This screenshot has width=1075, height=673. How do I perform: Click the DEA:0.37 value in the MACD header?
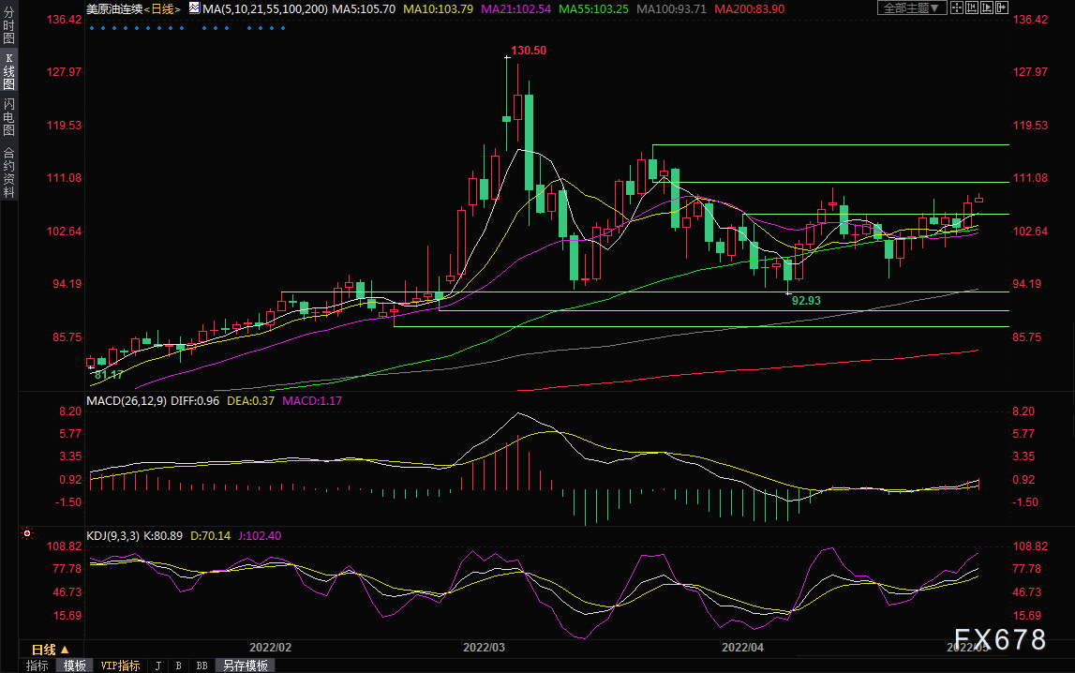click(x=250, y=401)
